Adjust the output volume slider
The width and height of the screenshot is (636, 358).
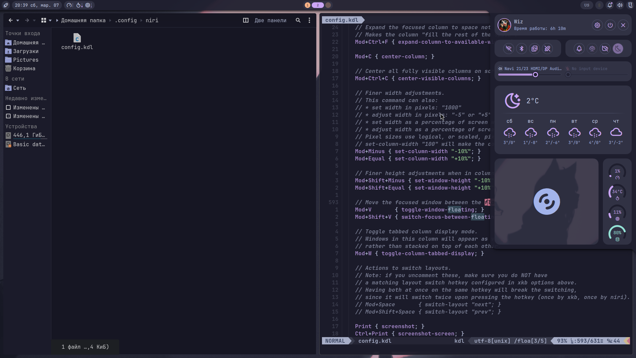535,75
